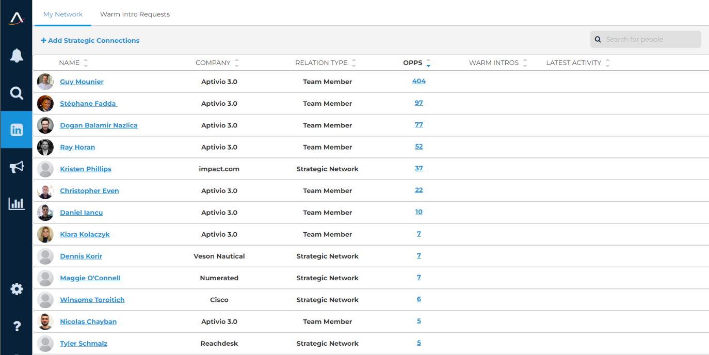Open notifications bell in sidebar
Image resolution: width=709 pixels, height=355 pixels.
pyautogui.click(x=17, y=56)
